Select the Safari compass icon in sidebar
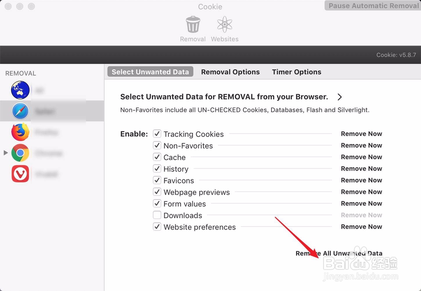421x291 pixels. (x=20, y=111)
